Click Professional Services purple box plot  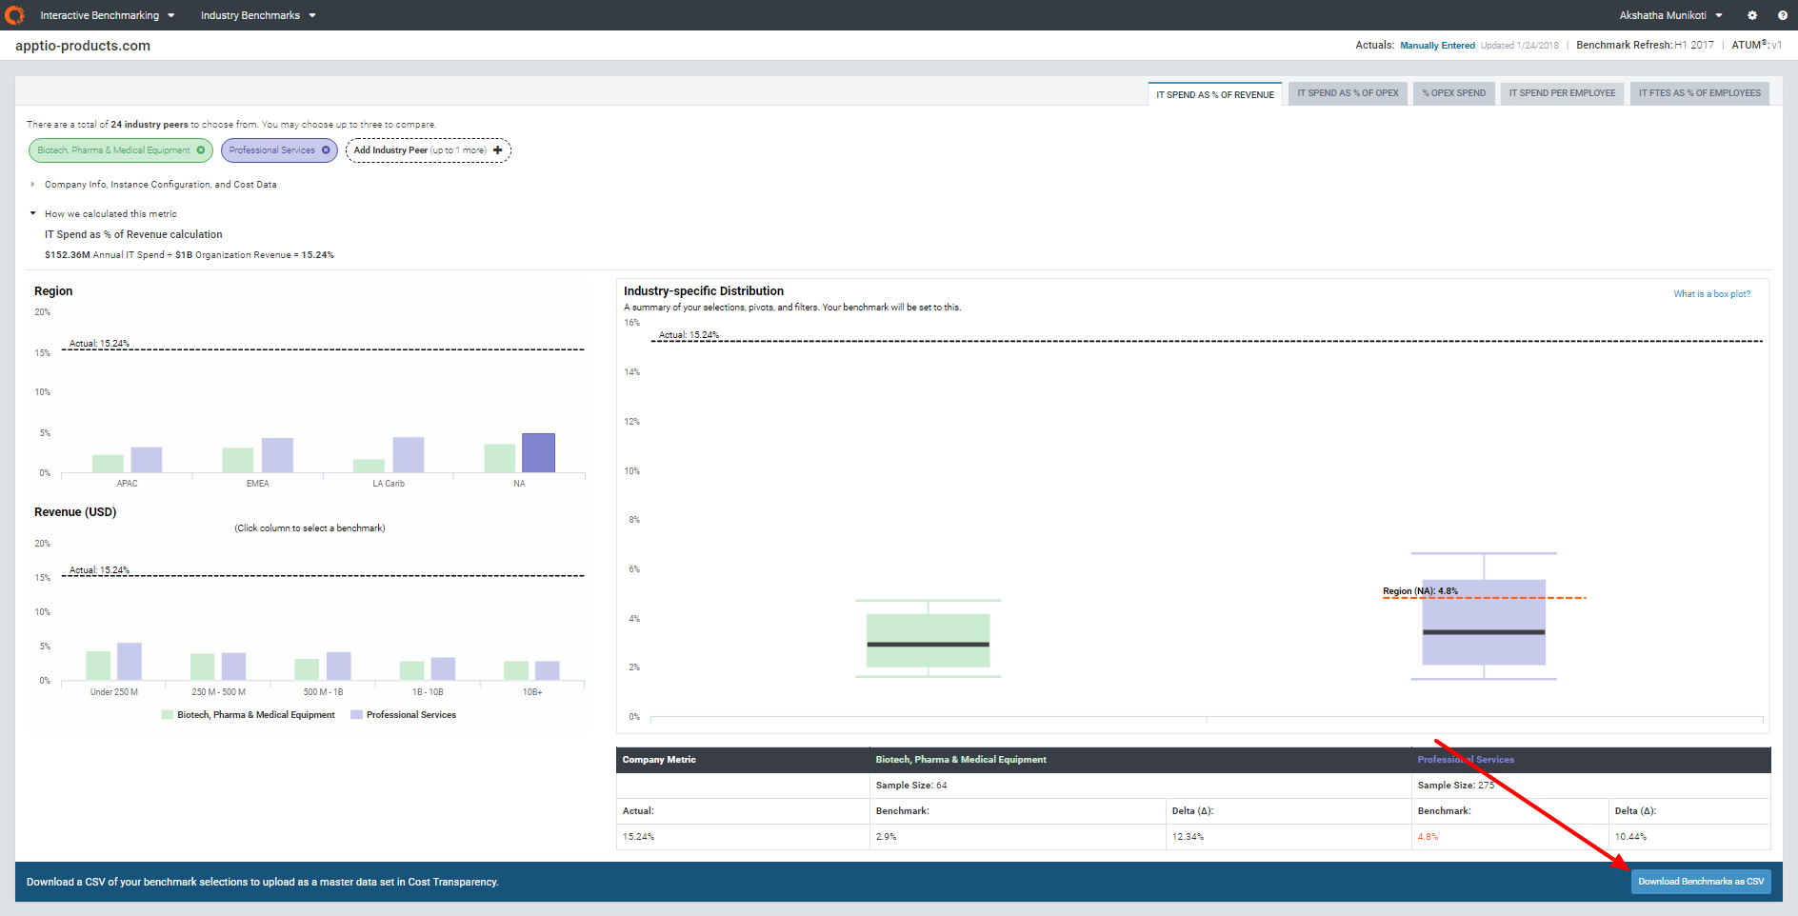[x=1484, y=623]
